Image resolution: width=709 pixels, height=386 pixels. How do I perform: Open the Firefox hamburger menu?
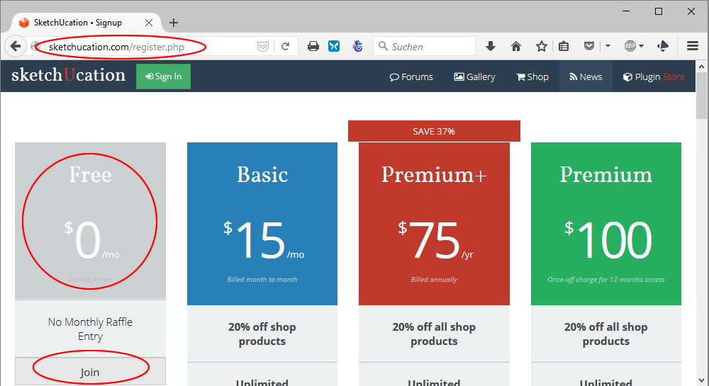point(693,47)
